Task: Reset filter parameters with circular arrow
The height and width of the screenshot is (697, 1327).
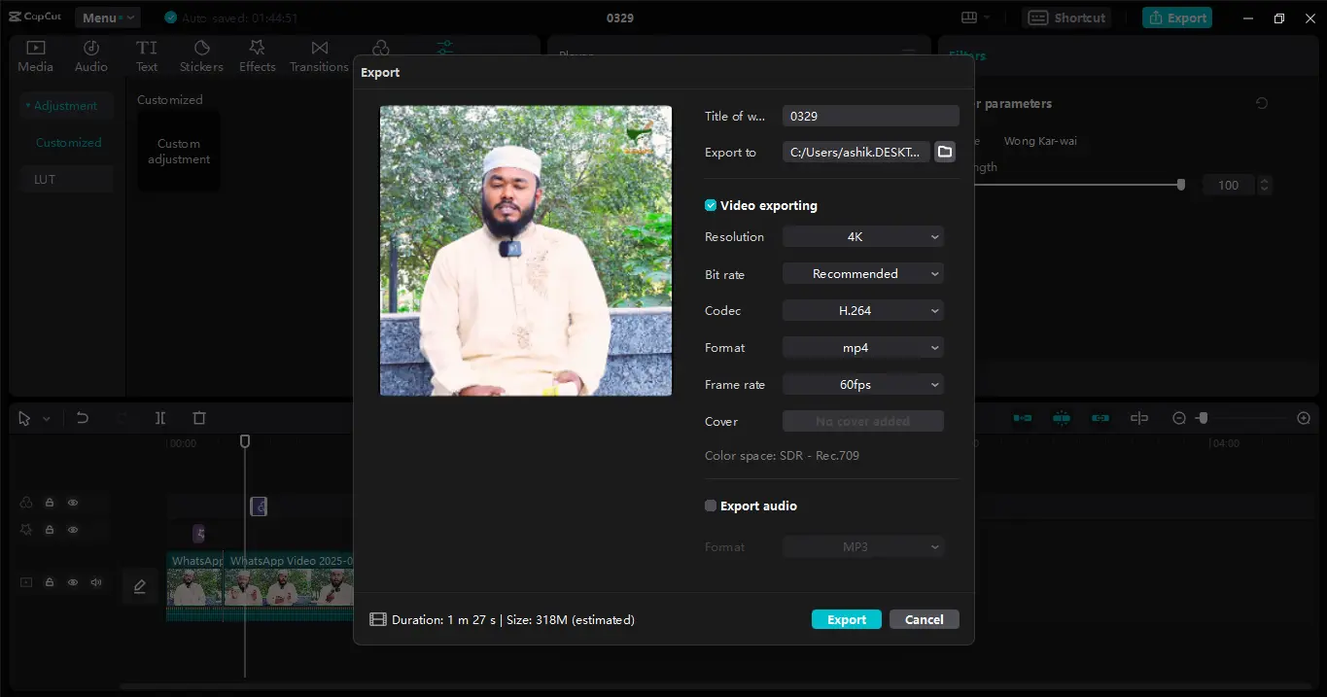Action: [x=1262, y=103]
